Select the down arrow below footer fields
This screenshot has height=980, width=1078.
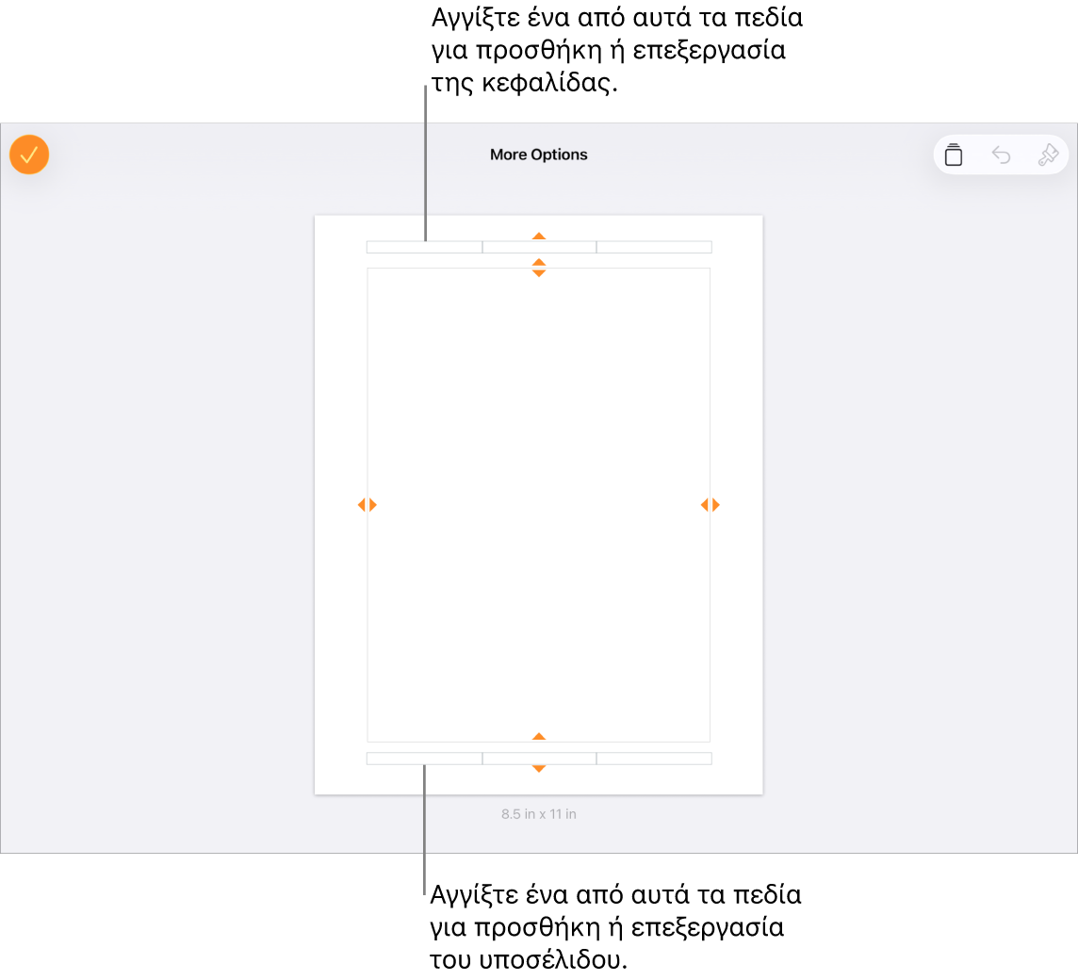pyautogui.click(x=539, y=768)
